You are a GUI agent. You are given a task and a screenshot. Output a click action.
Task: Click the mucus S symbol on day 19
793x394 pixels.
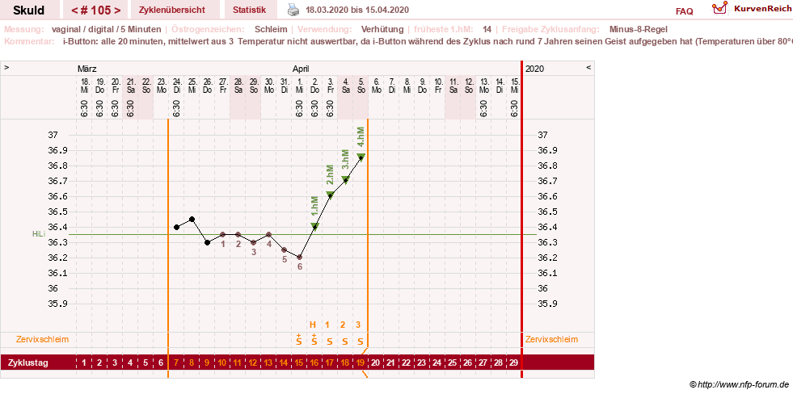click(361, 342)
